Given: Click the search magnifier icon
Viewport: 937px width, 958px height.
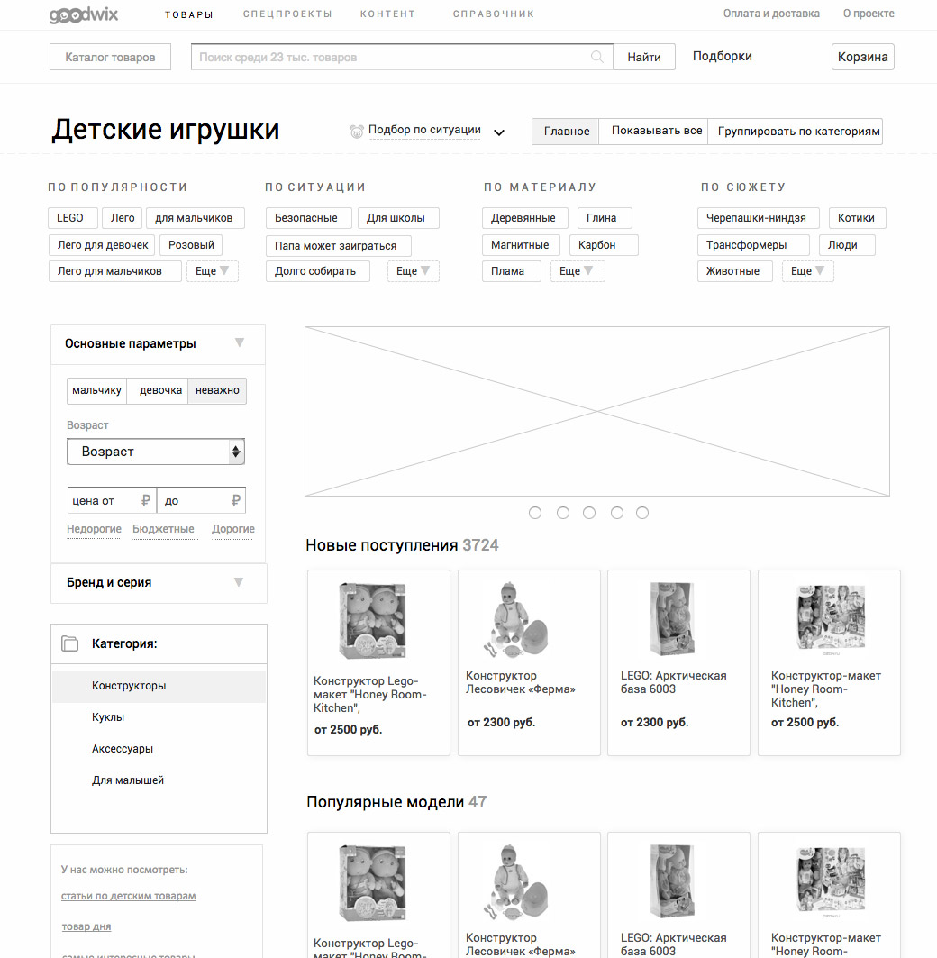Looking at the screenshot, I should [597, 57].
